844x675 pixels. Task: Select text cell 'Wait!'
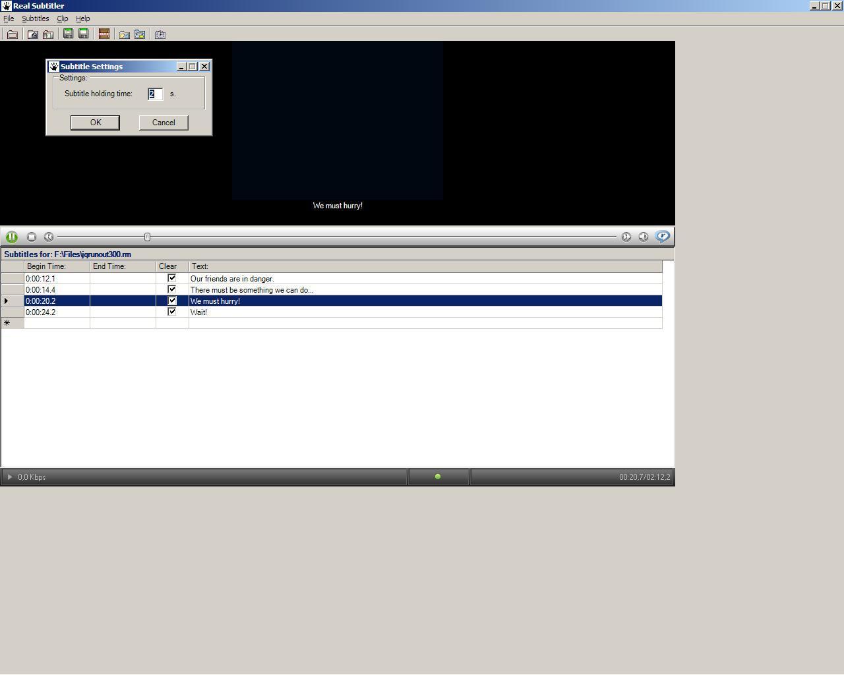(425, 312)
